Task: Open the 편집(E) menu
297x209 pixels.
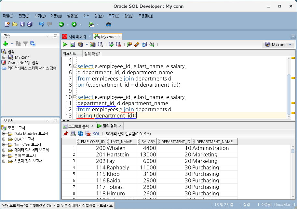Action: point(24,16)
